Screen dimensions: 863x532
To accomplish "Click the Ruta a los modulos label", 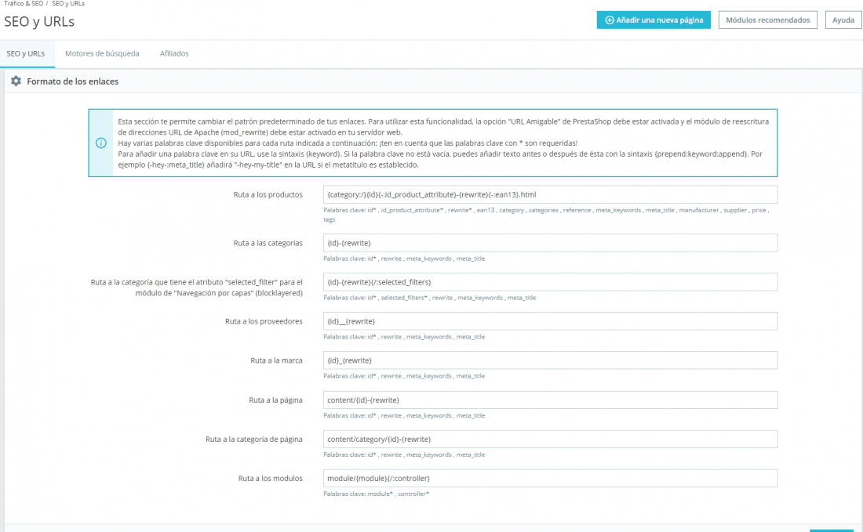I will pos(270,478).
